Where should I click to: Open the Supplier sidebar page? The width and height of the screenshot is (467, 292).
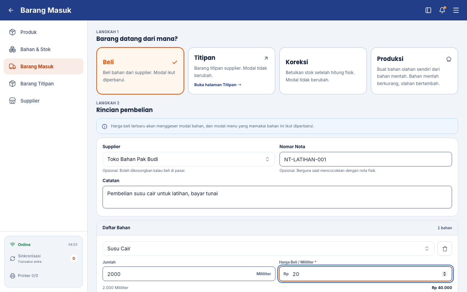click(44, 101)
